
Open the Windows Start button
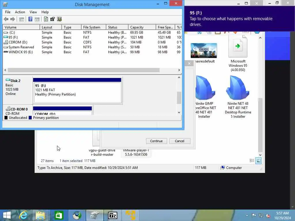[7, 215]
